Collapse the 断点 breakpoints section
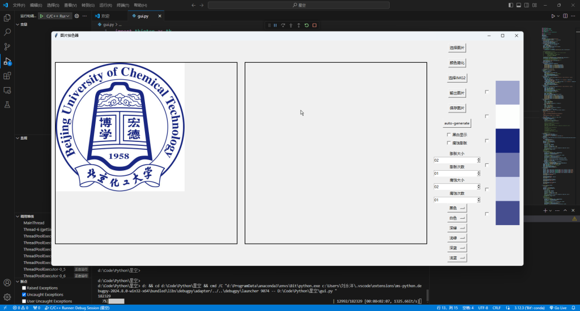580x311 pixels. 17,281
